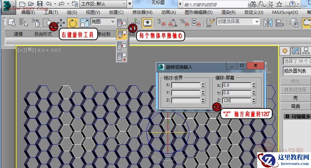Apply the 样条线选择 modifier button
The width and height of the screenshot is (311, 168).
(296, 90)
